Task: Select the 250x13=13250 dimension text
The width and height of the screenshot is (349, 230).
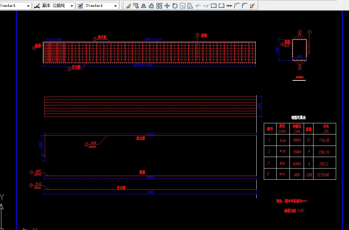Action: (x=153, y=40)
